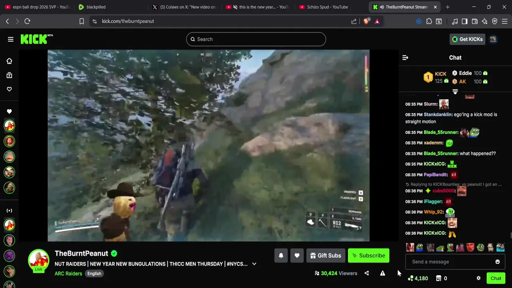Click the Gift Subs button
This screenshot has height=288, width=512.
[x=326, y=256]
